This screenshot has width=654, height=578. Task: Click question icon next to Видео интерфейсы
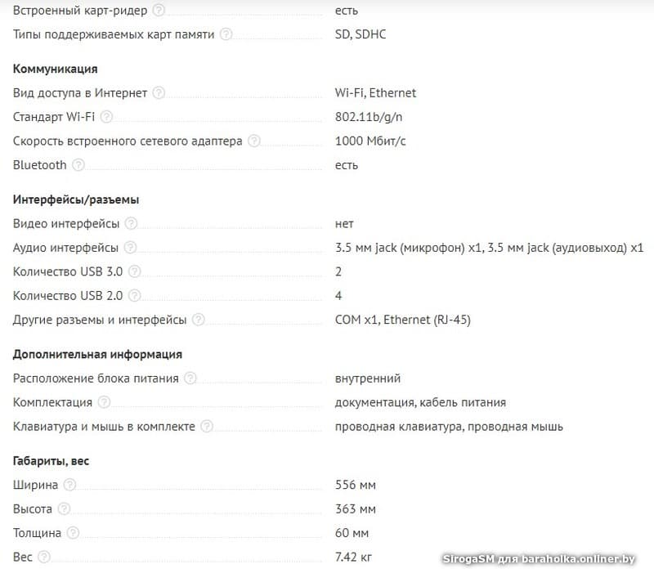tap(131, 223)
